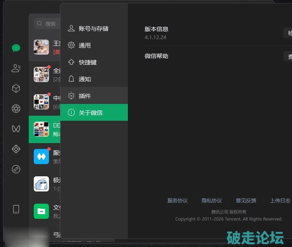Click the button beside 版本信息
The height and width of the screenshot is (247, 292).
pyautogui.click(x=288, y=33)
